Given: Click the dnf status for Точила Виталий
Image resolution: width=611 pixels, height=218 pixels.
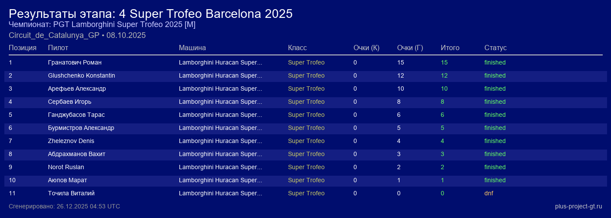Looking at the screenshot, I should click(489, 193).
